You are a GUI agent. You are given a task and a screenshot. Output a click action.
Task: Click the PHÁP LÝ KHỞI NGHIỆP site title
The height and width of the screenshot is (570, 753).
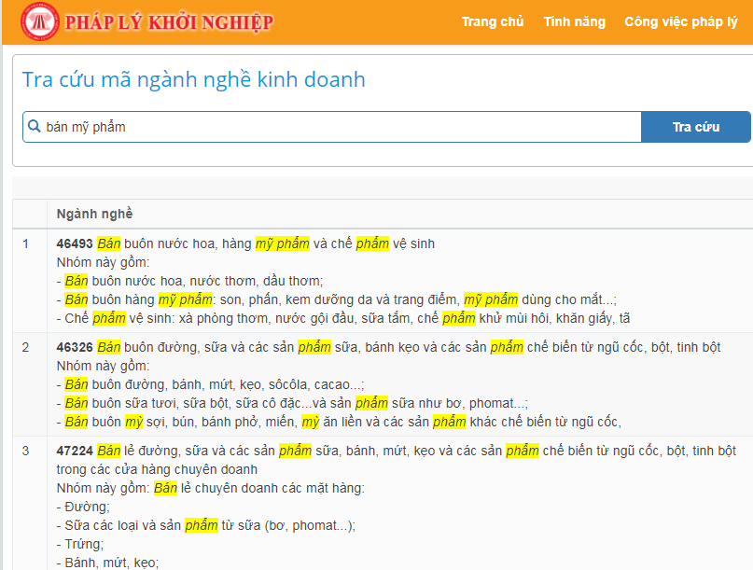(169, 22)
